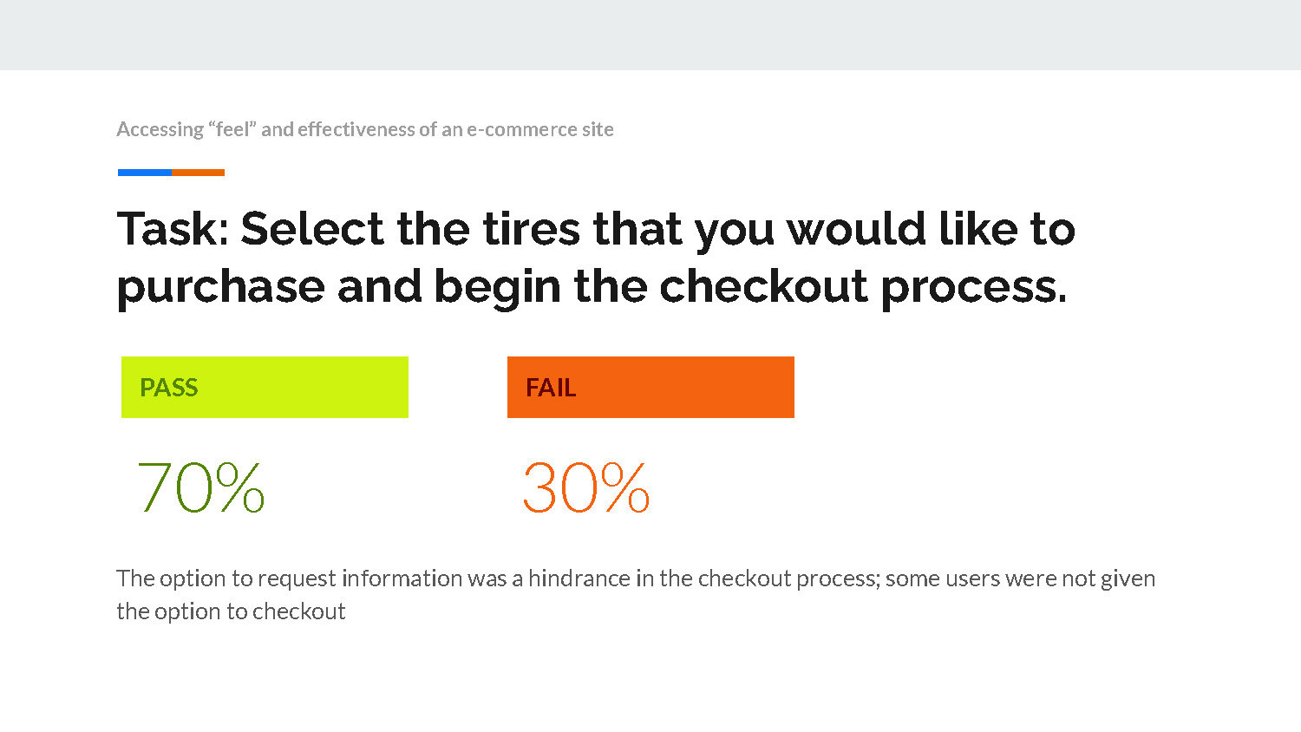Click the green PASS label box
This screenshot has height=732, width=1301.
tap(265, 387)
